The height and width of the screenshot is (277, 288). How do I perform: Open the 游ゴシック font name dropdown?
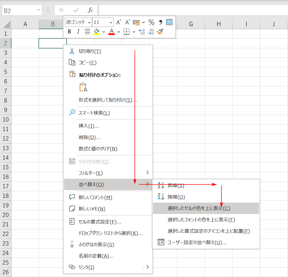[89, 23]
